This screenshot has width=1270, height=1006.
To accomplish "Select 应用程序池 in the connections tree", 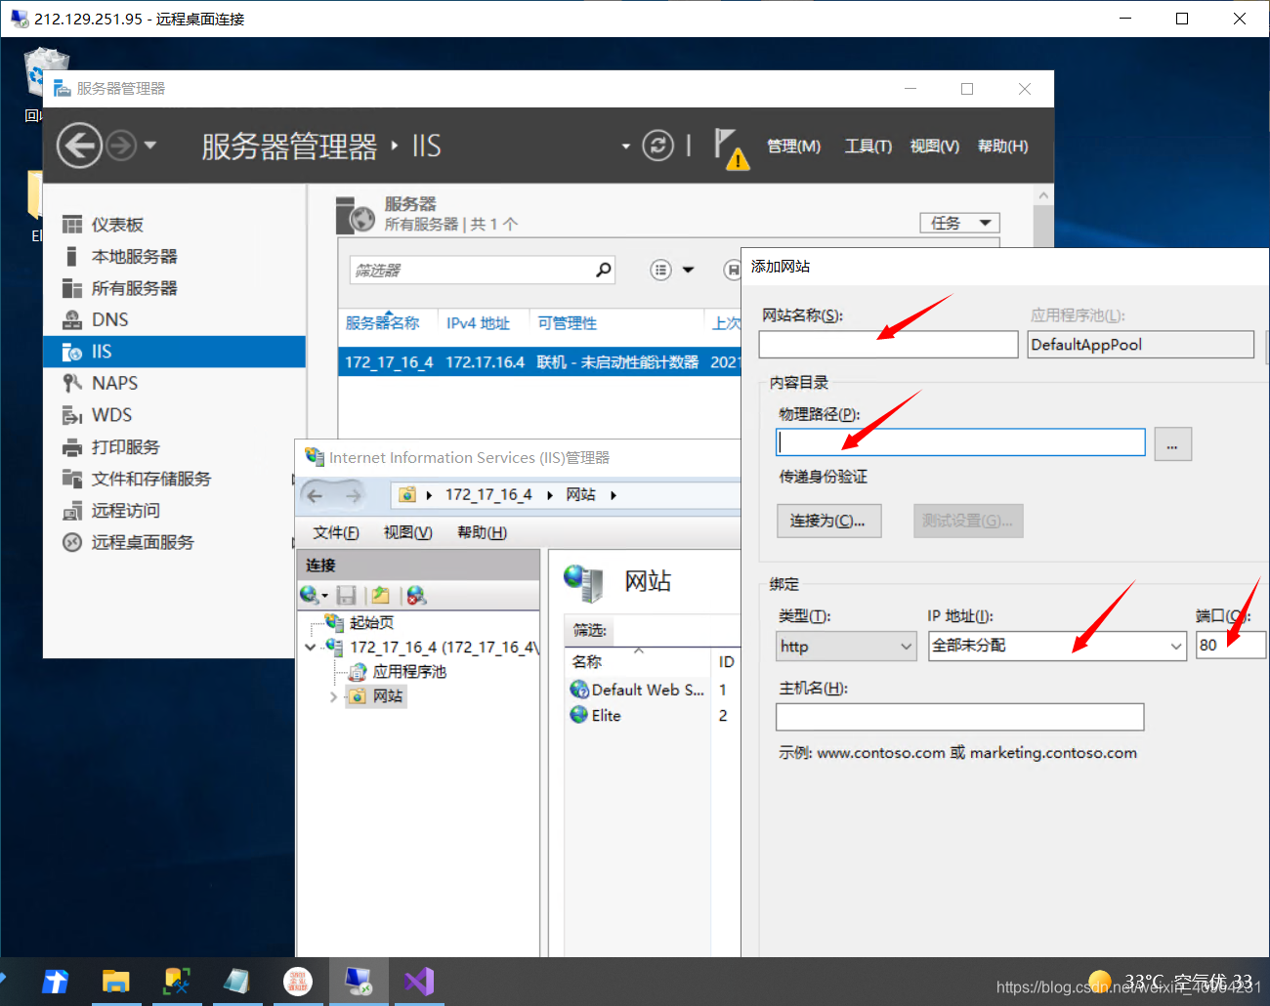I will coord(399,671).
